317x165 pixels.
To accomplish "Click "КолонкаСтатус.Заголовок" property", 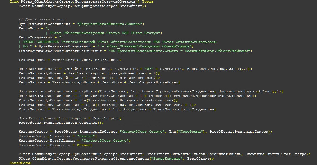I will (x=44, y=136).
